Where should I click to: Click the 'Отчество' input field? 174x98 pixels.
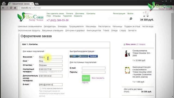pyautogui.click(x=51, y=65)
